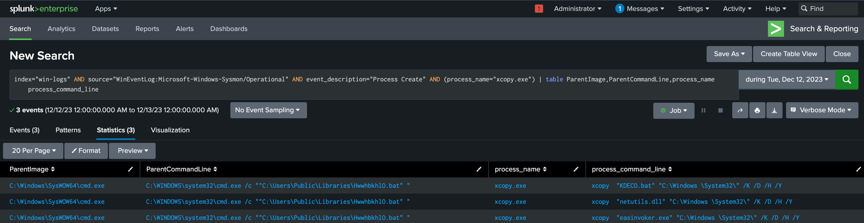
Task: Print the search results
Action: point(757,110)
